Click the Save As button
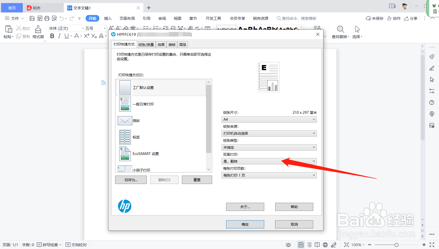The image size is (439, 249). pyautogui.click(x=131, y=180)
